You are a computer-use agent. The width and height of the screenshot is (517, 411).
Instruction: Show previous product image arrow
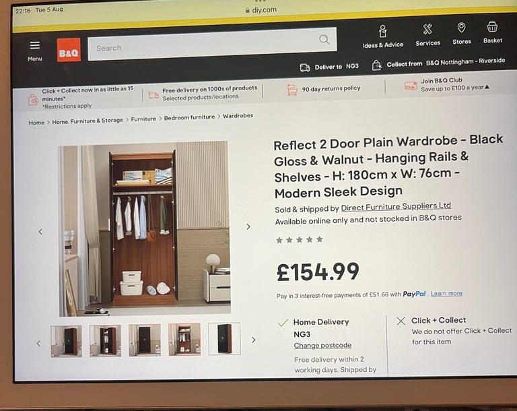tap(40, 232)
